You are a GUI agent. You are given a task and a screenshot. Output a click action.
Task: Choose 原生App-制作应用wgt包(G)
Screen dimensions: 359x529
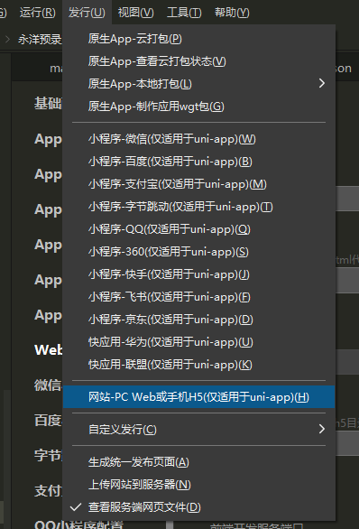[x=198, y=107]
